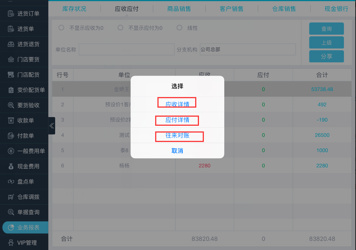Select the 仓库调拨 cart icon
The height and width of the screenshot is (250, 356).
11,197
